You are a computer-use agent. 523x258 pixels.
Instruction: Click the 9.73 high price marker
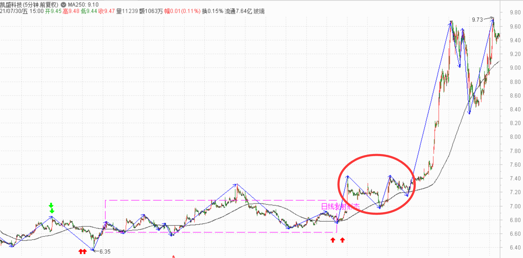coord(477,20)
